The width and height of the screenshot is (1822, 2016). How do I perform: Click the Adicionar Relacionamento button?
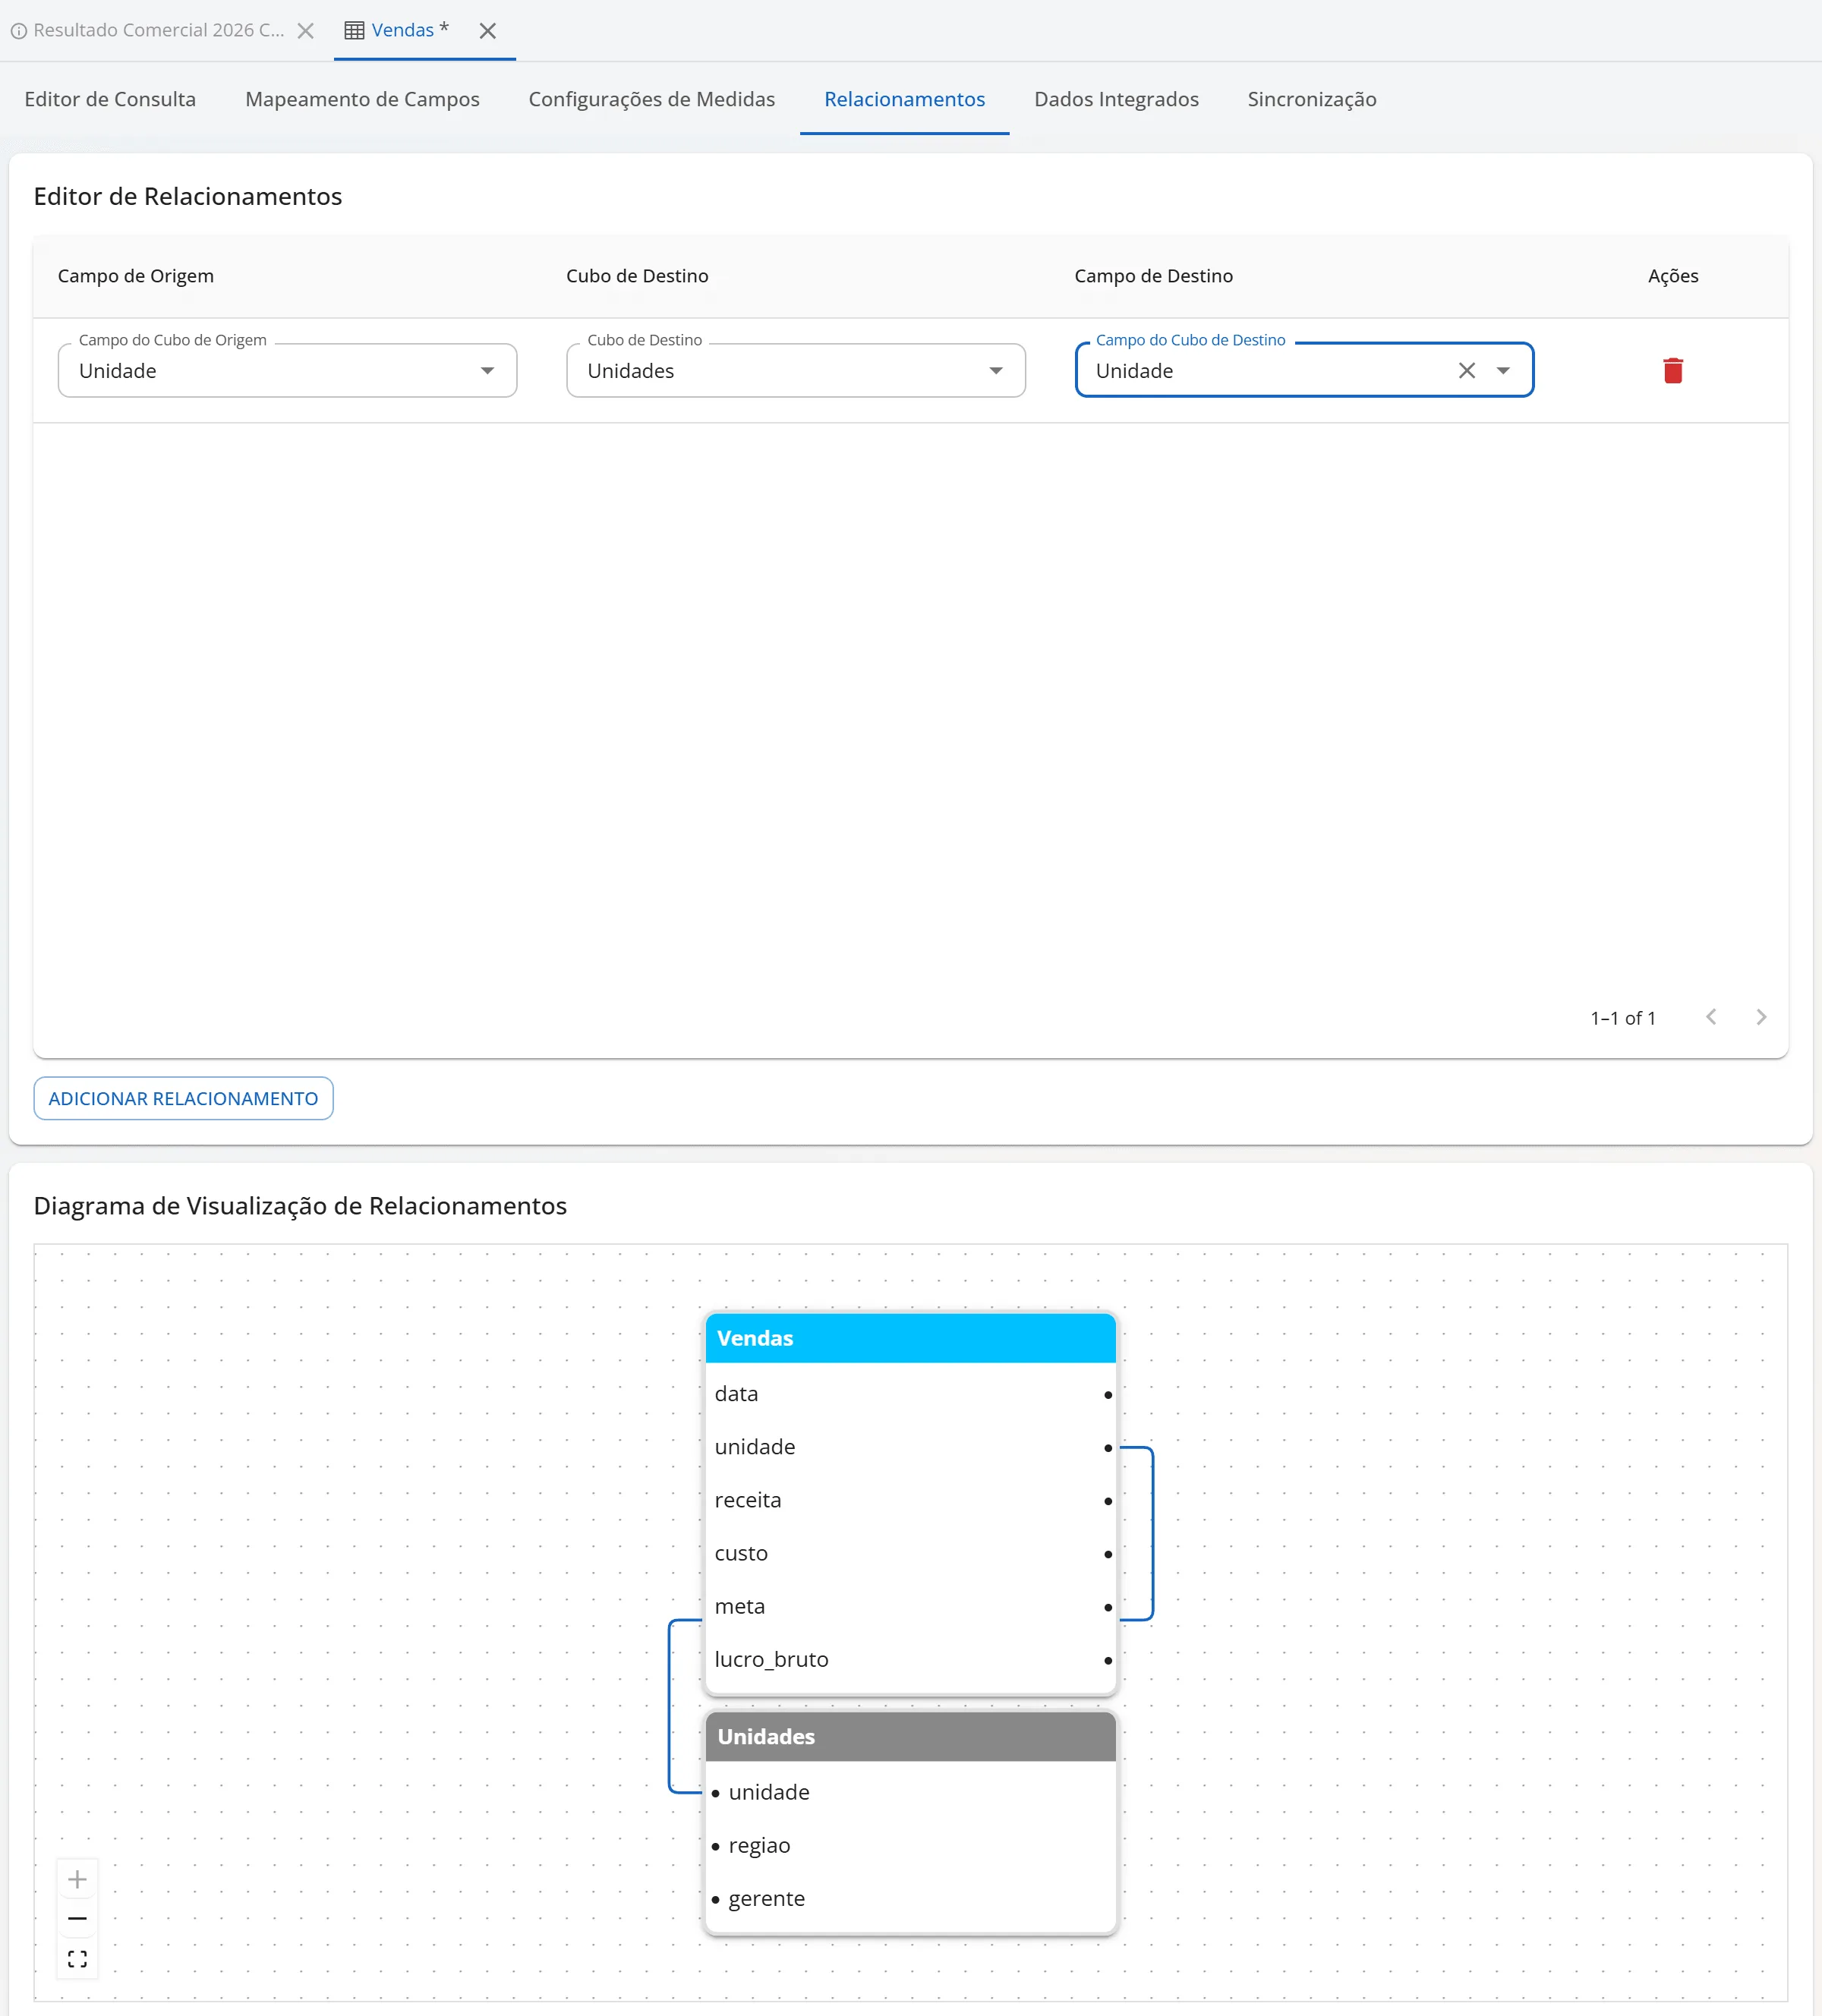[x=183, y=1098]
